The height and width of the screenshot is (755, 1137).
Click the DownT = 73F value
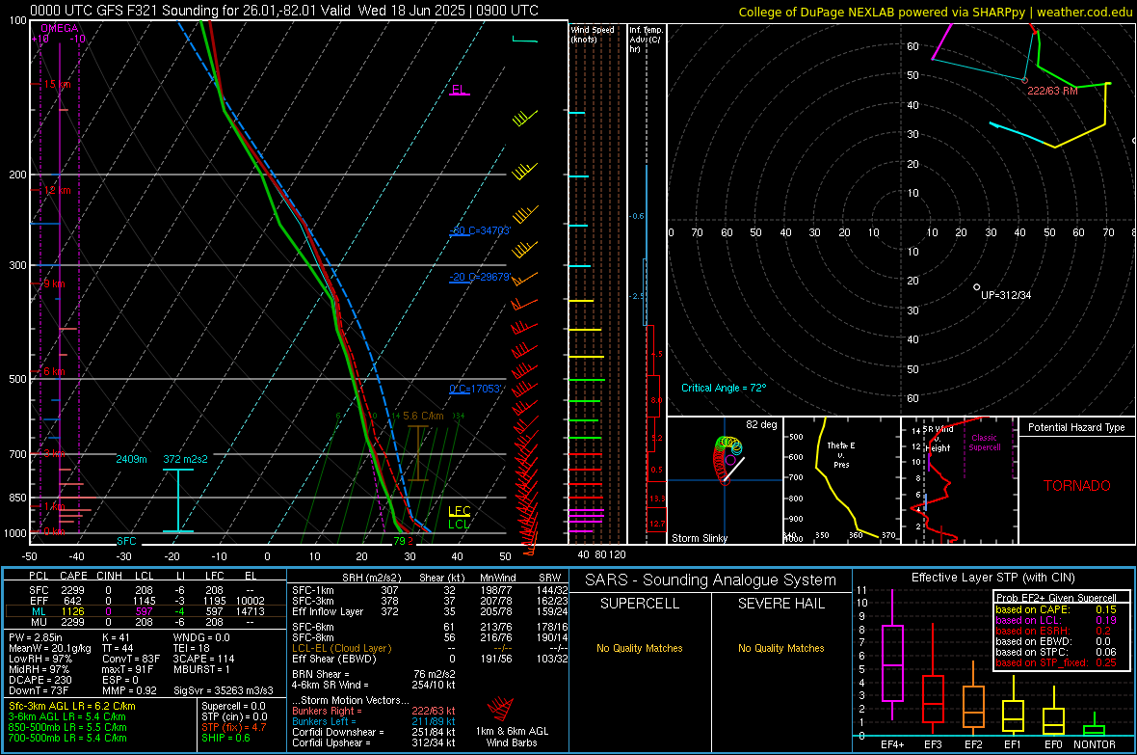tap(39, 690)
